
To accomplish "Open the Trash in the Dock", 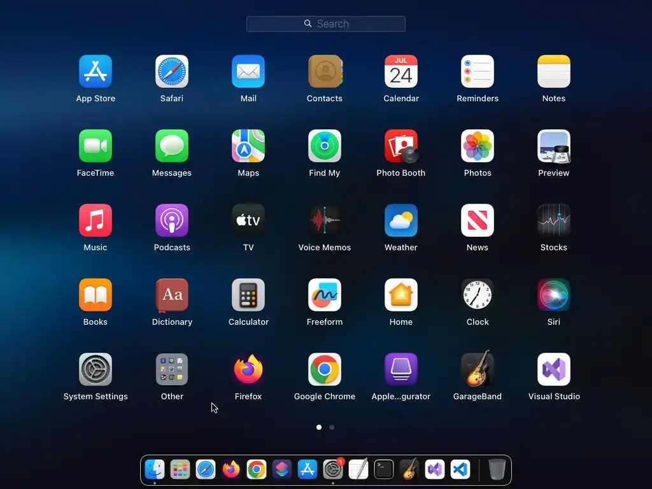I will 497,469.
